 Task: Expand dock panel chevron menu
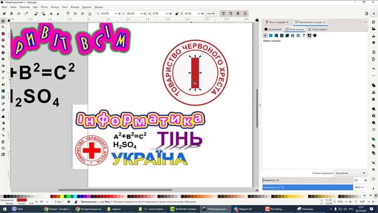pos(365,22)
